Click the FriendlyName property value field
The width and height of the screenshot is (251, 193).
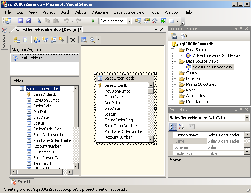pyautogui.click(x=225, y=135)
